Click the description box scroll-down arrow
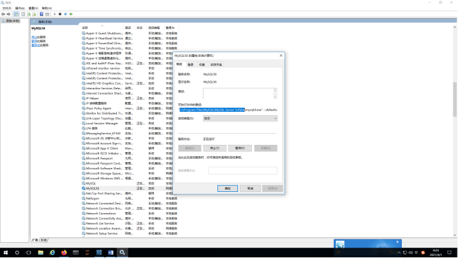The height and width of the screenshot is (258, 458). [x=275, y=97]
